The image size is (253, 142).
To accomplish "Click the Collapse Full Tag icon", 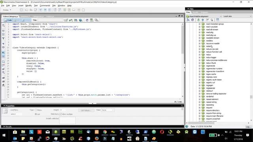I will (x=4, y=31).
